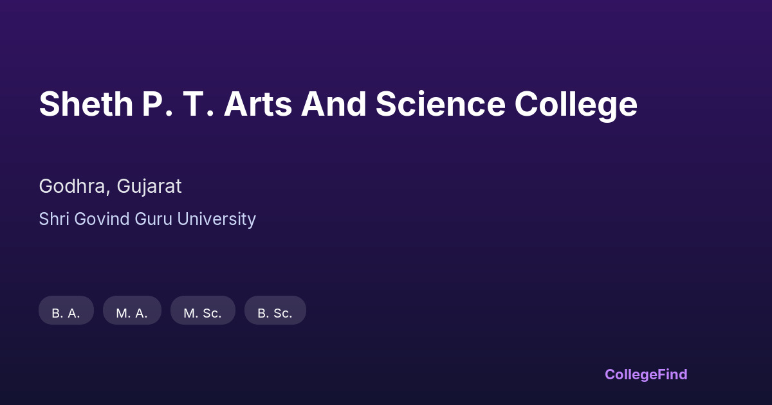The width and height of the screenshot is (772, 405).
Task: Click the state name "Gujarat"
Action: click(149, 186)
